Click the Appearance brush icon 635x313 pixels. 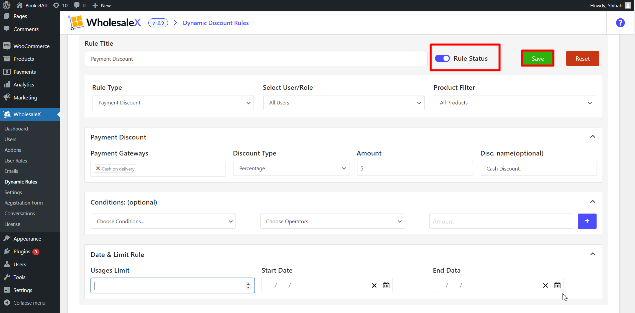tap(7, 239)
